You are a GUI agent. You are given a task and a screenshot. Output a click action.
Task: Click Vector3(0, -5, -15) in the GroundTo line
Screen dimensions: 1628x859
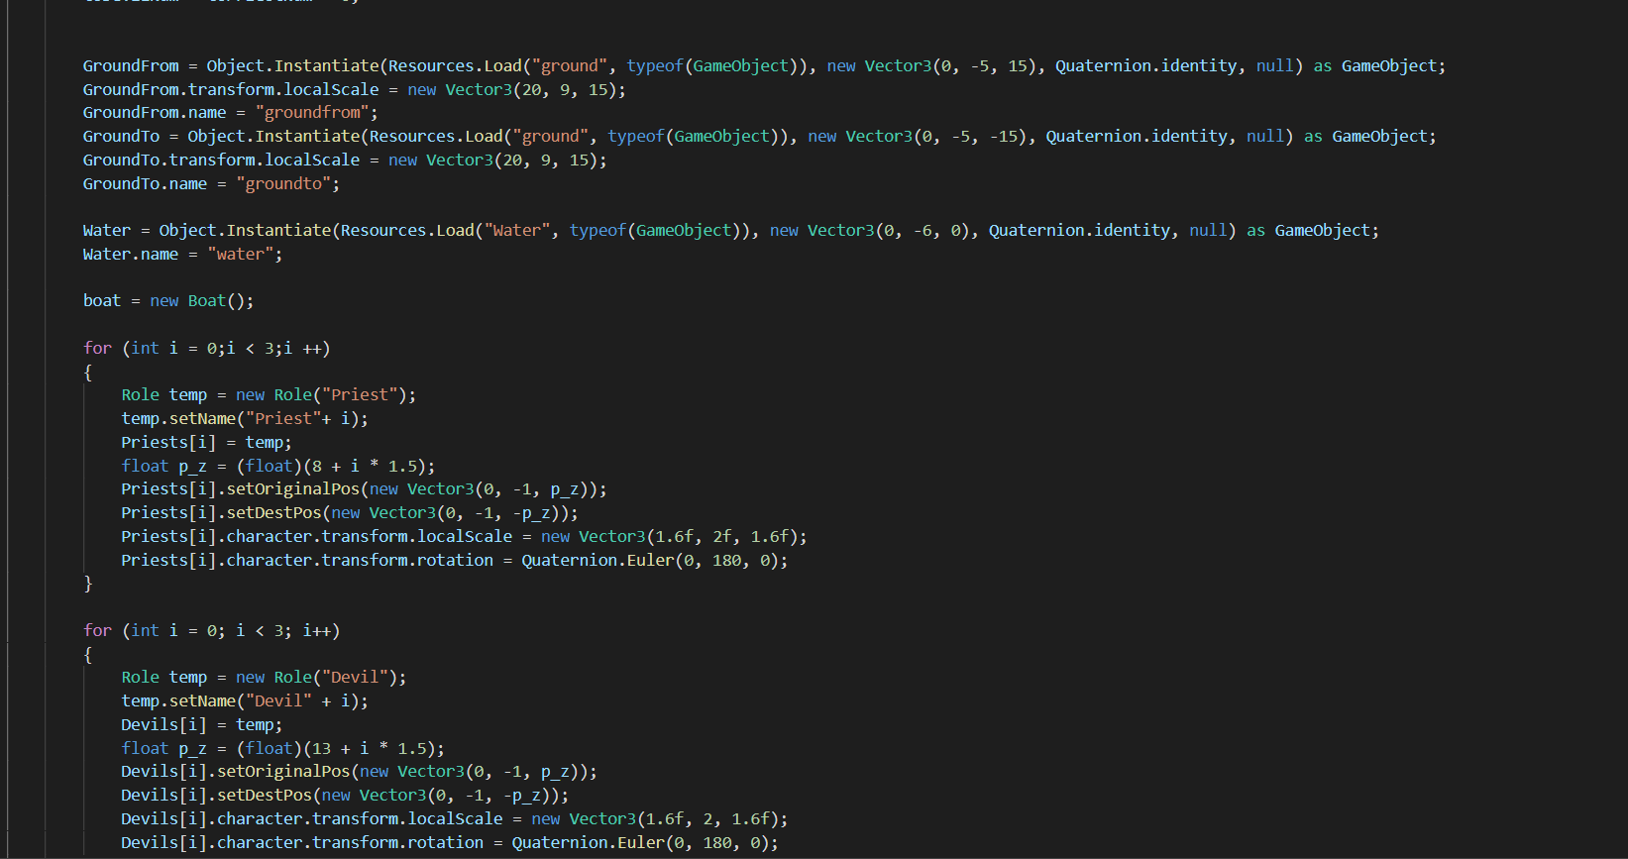(936, 137)
